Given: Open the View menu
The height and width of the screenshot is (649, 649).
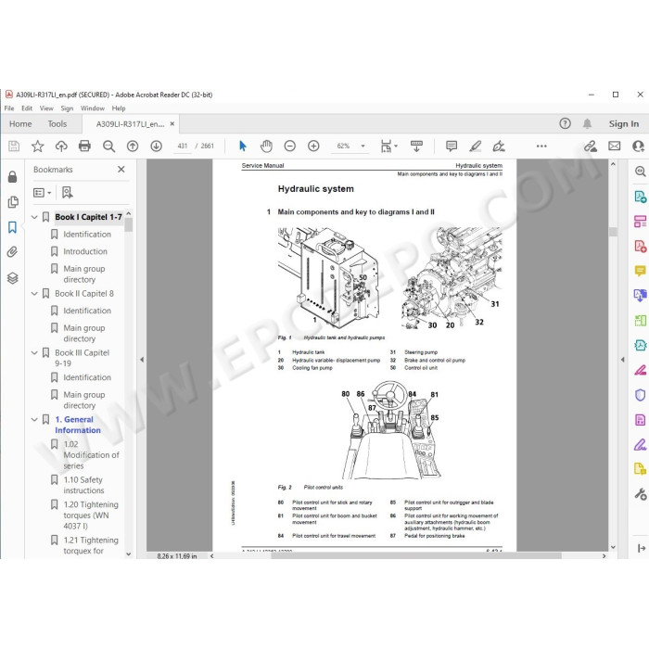Looking at the screenshot, I should tap(46, 108).
